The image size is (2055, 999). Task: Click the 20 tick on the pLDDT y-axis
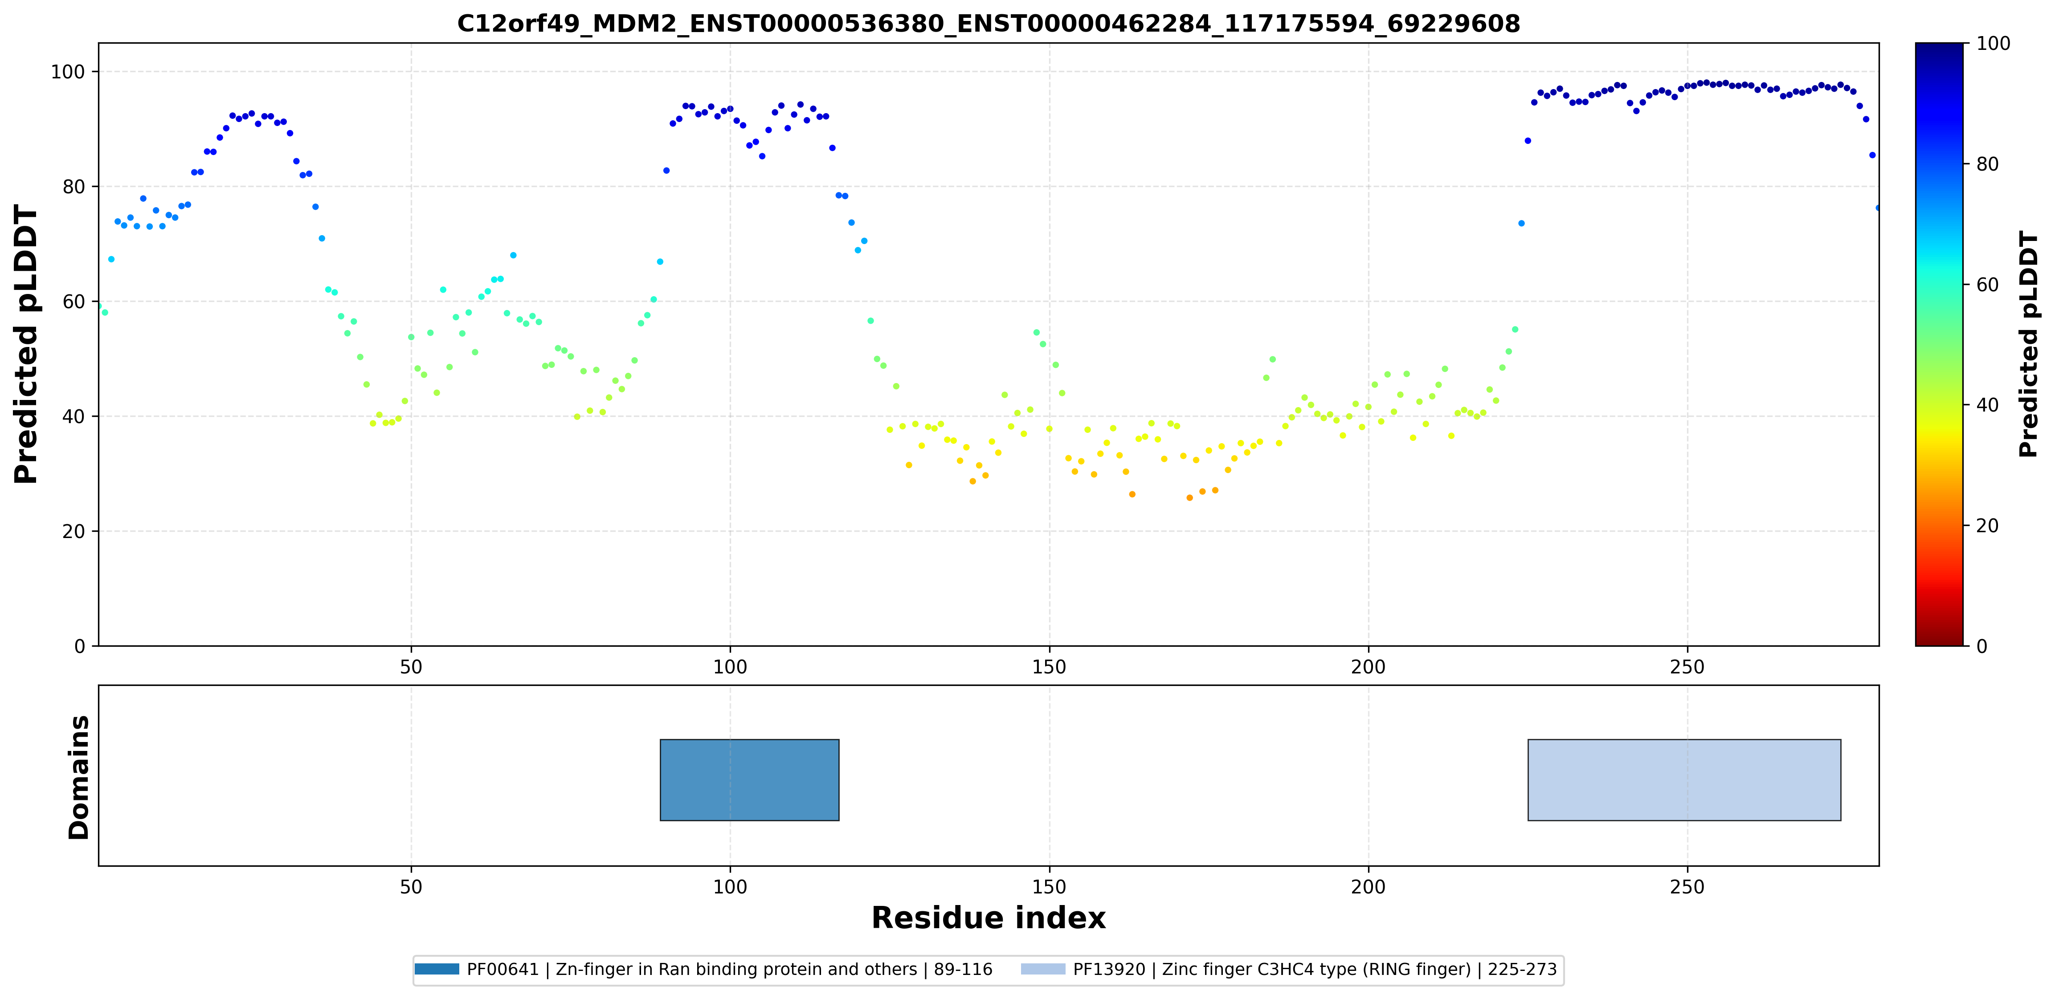coord(74,531)
